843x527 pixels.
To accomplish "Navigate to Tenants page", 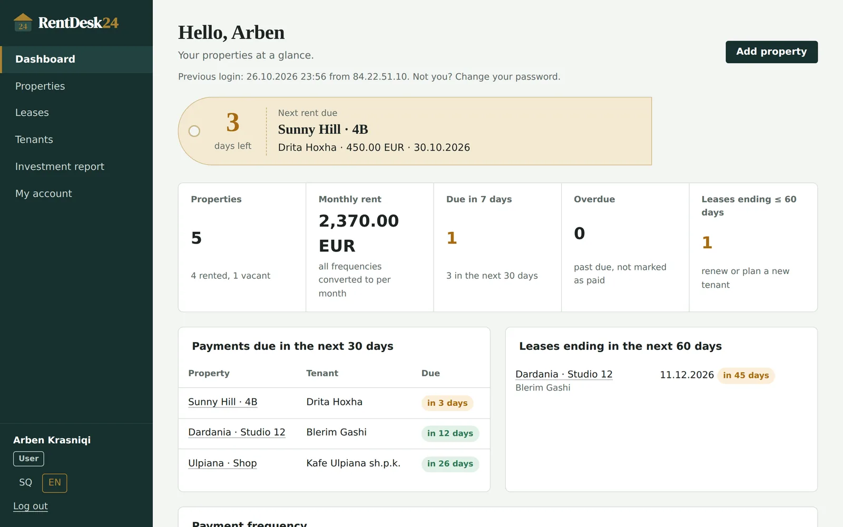I will click(x=76, y=140).
